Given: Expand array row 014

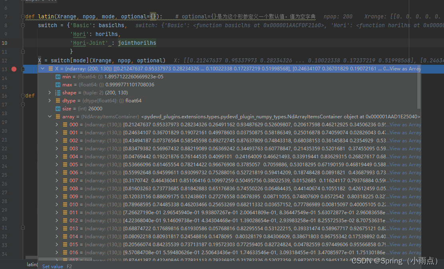Looking at the screenshot, I should (57, 237).
